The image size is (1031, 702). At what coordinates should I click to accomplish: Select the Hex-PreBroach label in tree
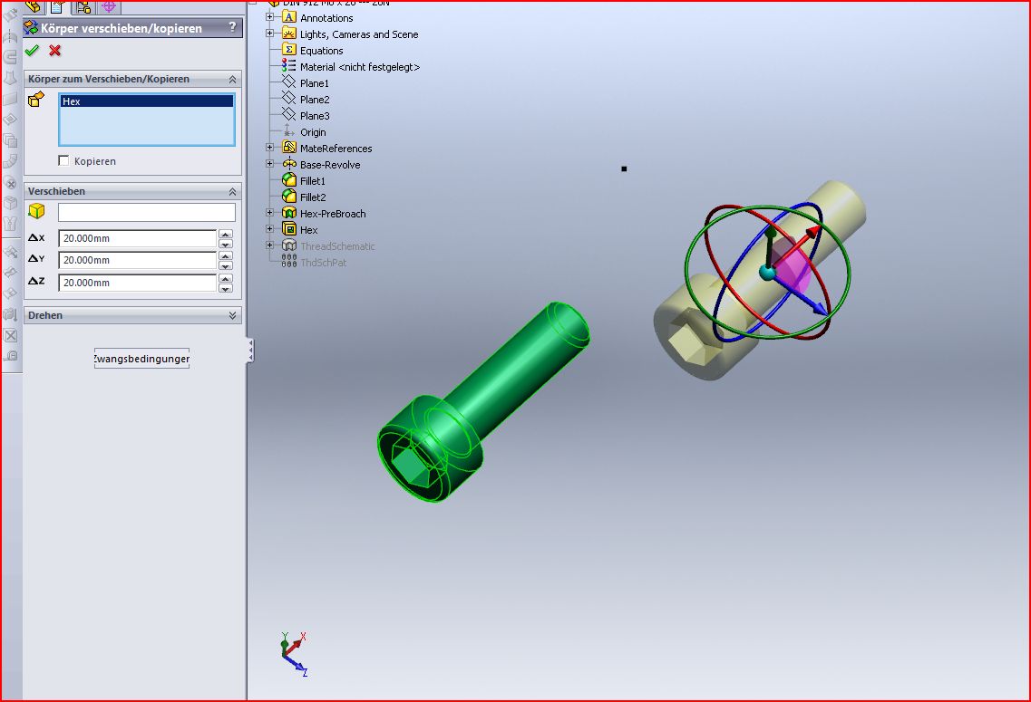click(333, 214)
